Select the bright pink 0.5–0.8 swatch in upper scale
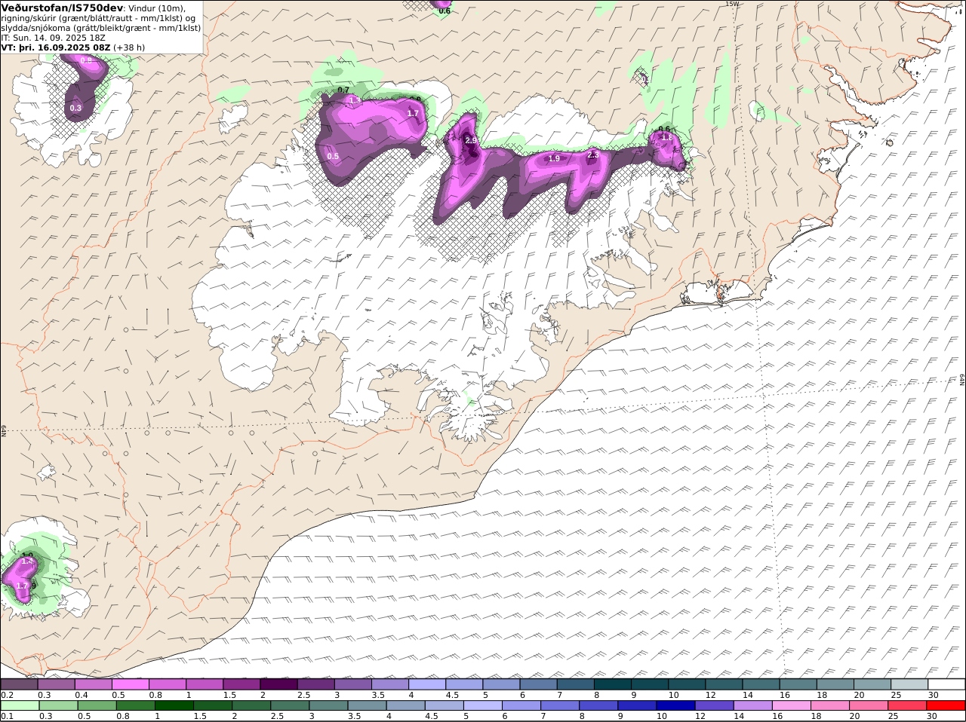Viewport: 966px width, 722px height. coord(131,684)
